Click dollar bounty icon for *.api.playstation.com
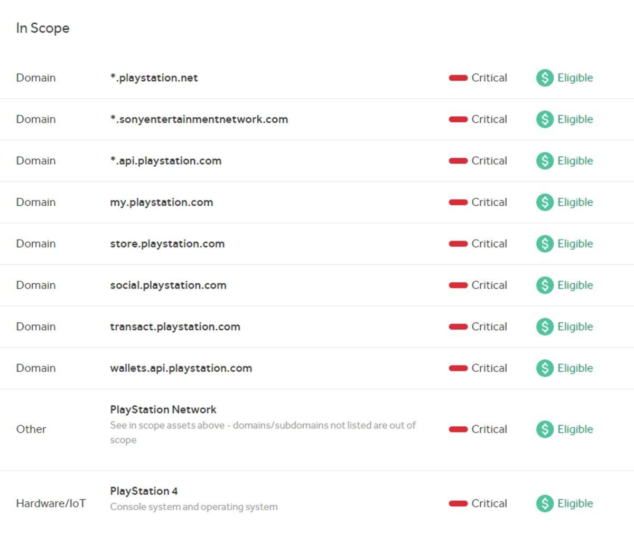This screenshot has width=634, height=537. [x=545, y=161]
